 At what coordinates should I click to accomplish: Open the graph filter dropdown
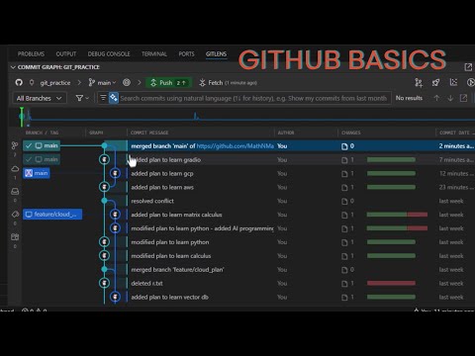tap(82, 98)
